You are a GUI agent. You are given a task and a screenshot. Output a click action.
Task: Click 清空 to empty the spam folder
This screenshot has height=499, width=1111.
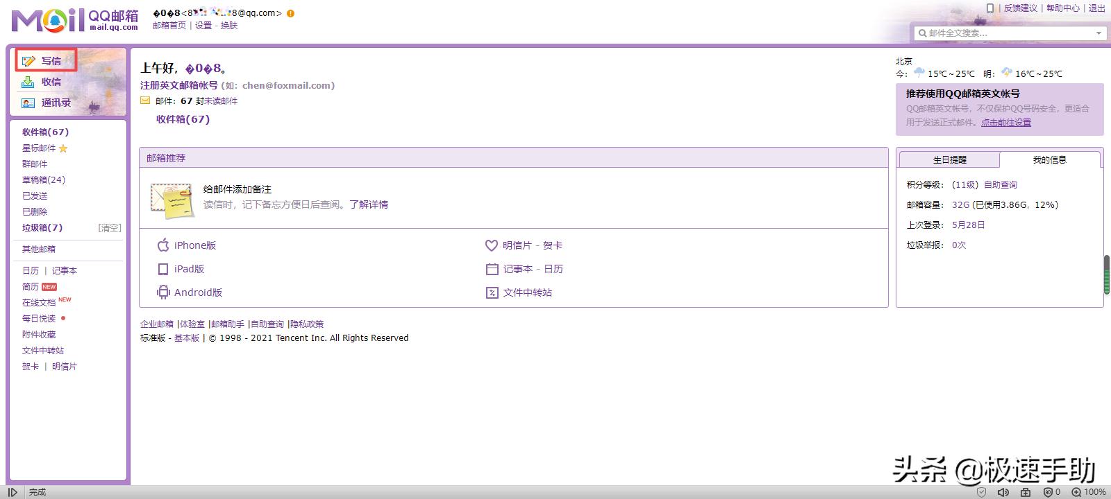(x=110, y=227)
